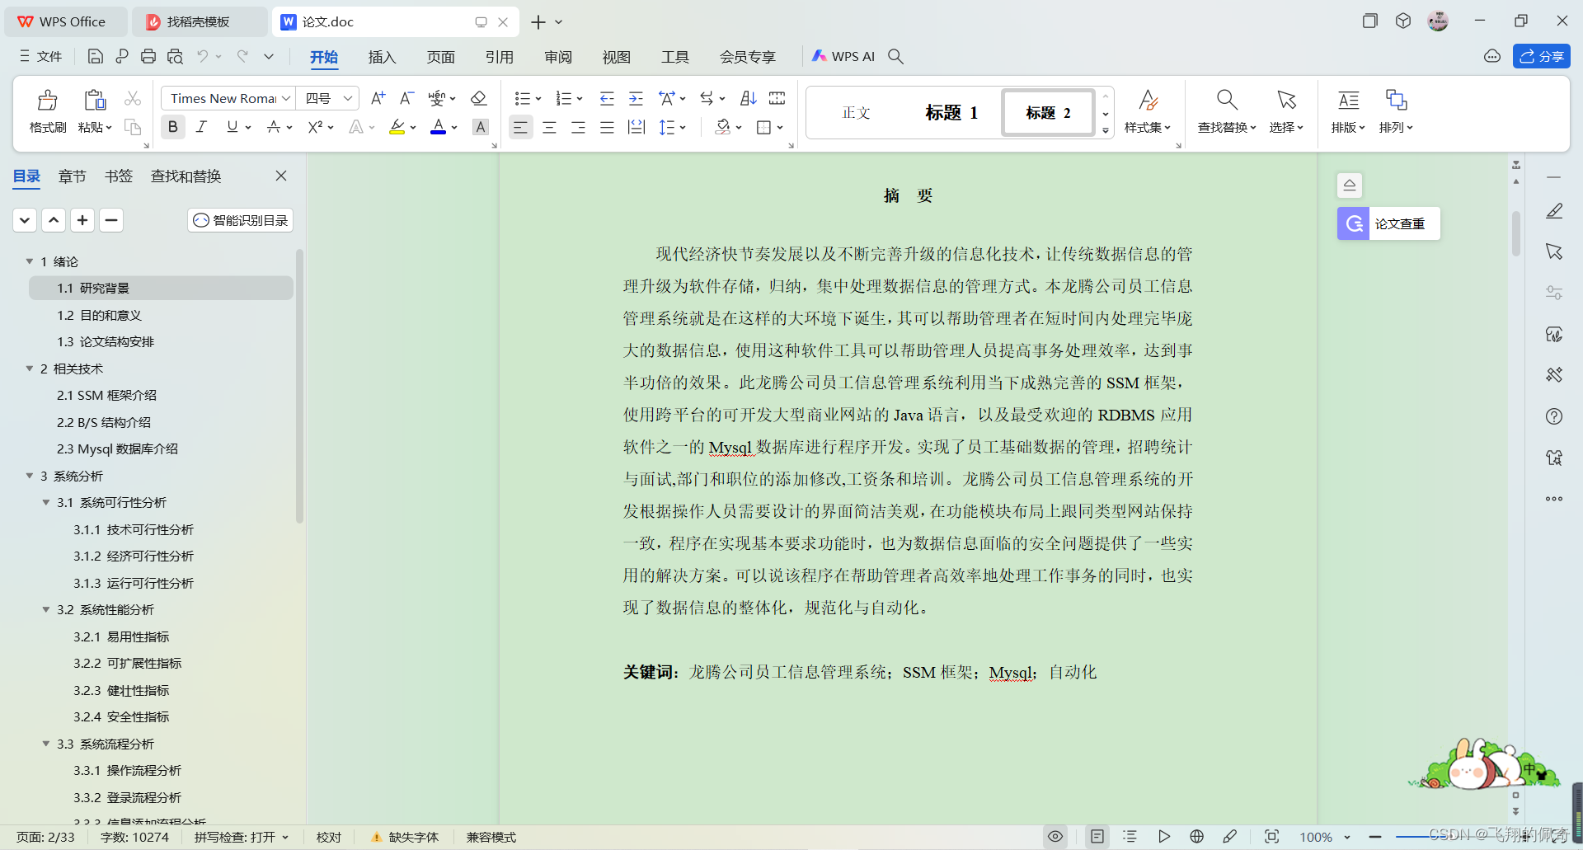Click the Arrange (排列) icon

pos(1396,101)
